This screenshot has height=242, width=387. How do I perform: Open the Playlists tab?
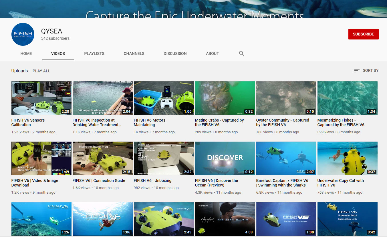click(94, 53)
